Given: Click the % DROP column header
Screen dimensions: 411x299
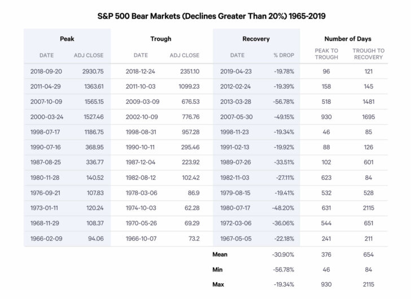Looking at the screenshot, I should coord(283,55).
